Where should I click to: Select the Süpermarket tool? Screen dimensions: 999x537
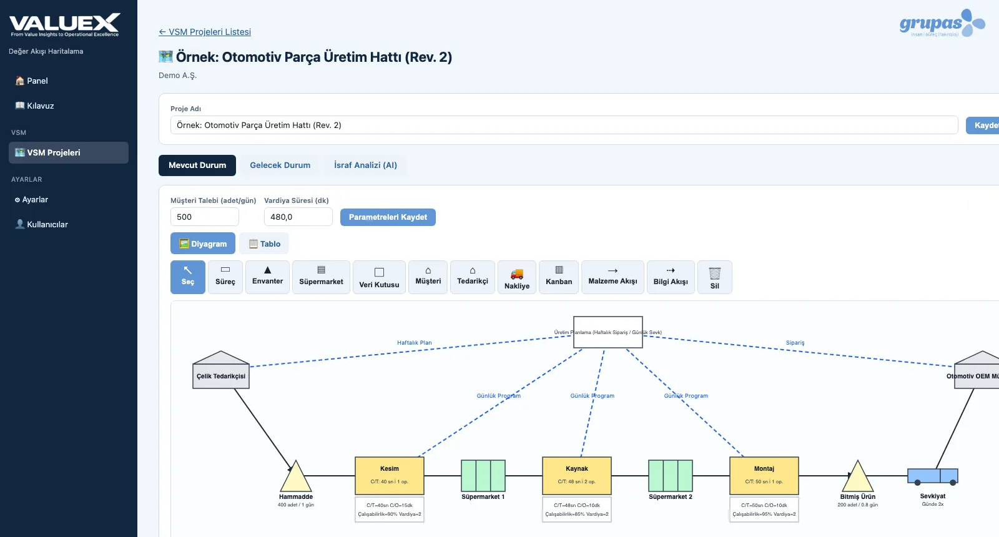(x=321, y=277)
